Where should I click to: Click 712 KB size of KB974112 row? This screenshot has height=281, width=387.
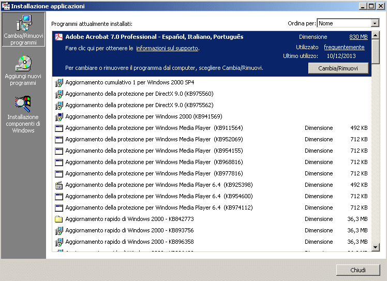pyautogui.click(x=359, y=208)
